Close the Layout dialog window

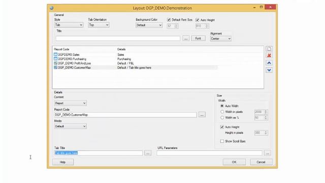coord(270,7)
